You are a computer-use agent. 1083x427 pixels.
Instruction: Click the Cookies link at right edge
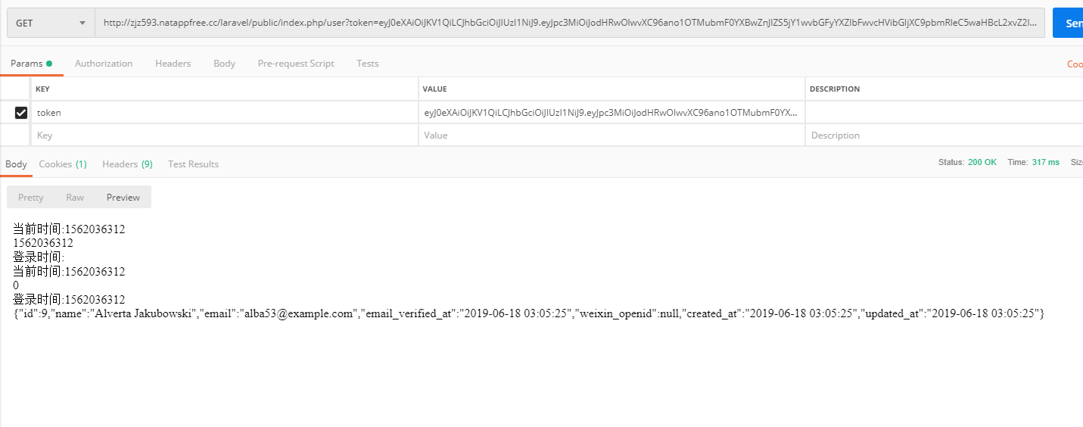pyautogui.click(x=1075, y=64)
